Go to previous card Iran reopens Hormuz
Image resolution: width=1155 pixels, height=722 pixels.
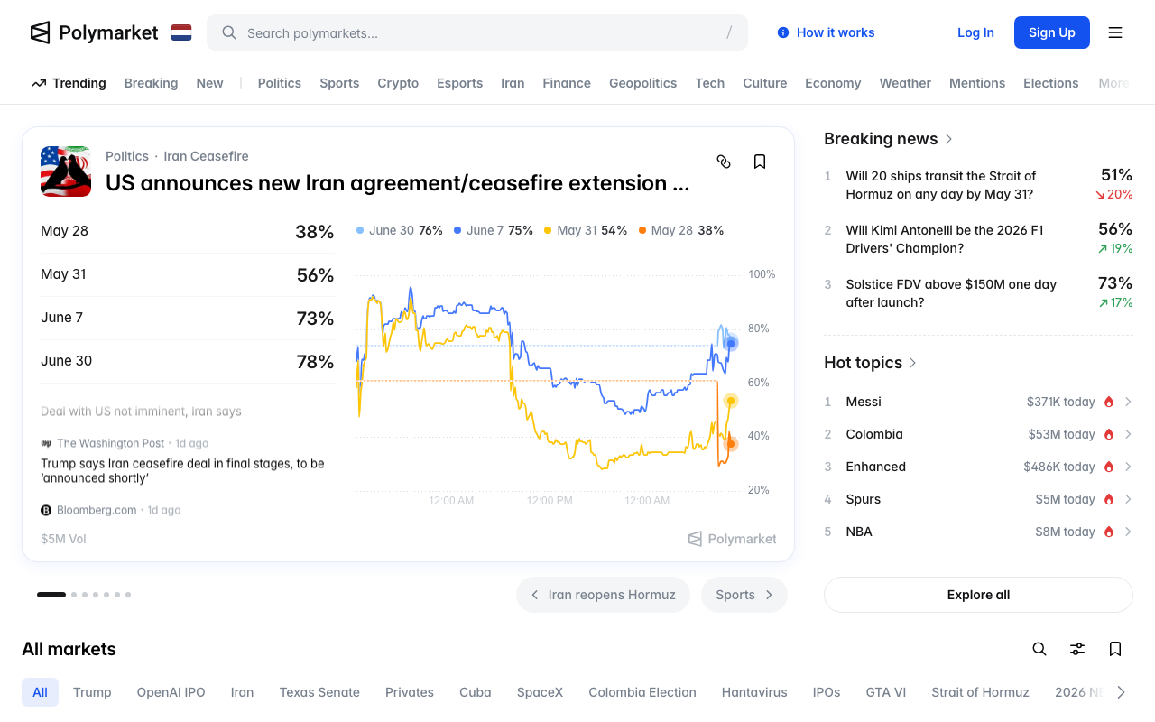pyautogui.click(x=603, y=595)
